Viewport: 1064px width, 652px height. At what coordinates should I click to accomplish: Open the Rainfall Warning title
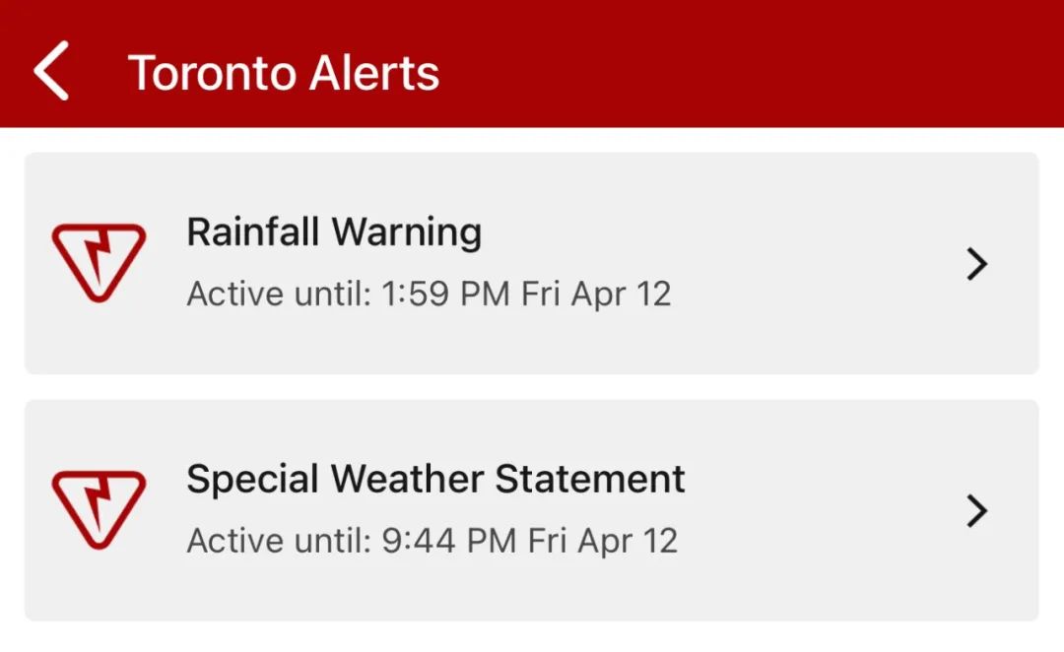(335, 232)
